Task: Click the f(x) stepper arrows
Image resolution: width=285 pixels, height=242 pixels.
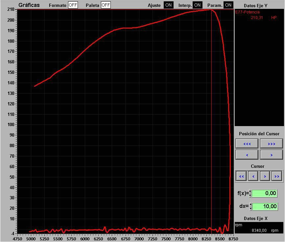Action: 250,193
